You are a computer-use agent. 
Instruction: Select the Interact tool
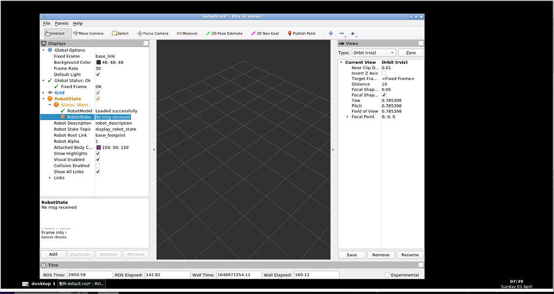55,34
